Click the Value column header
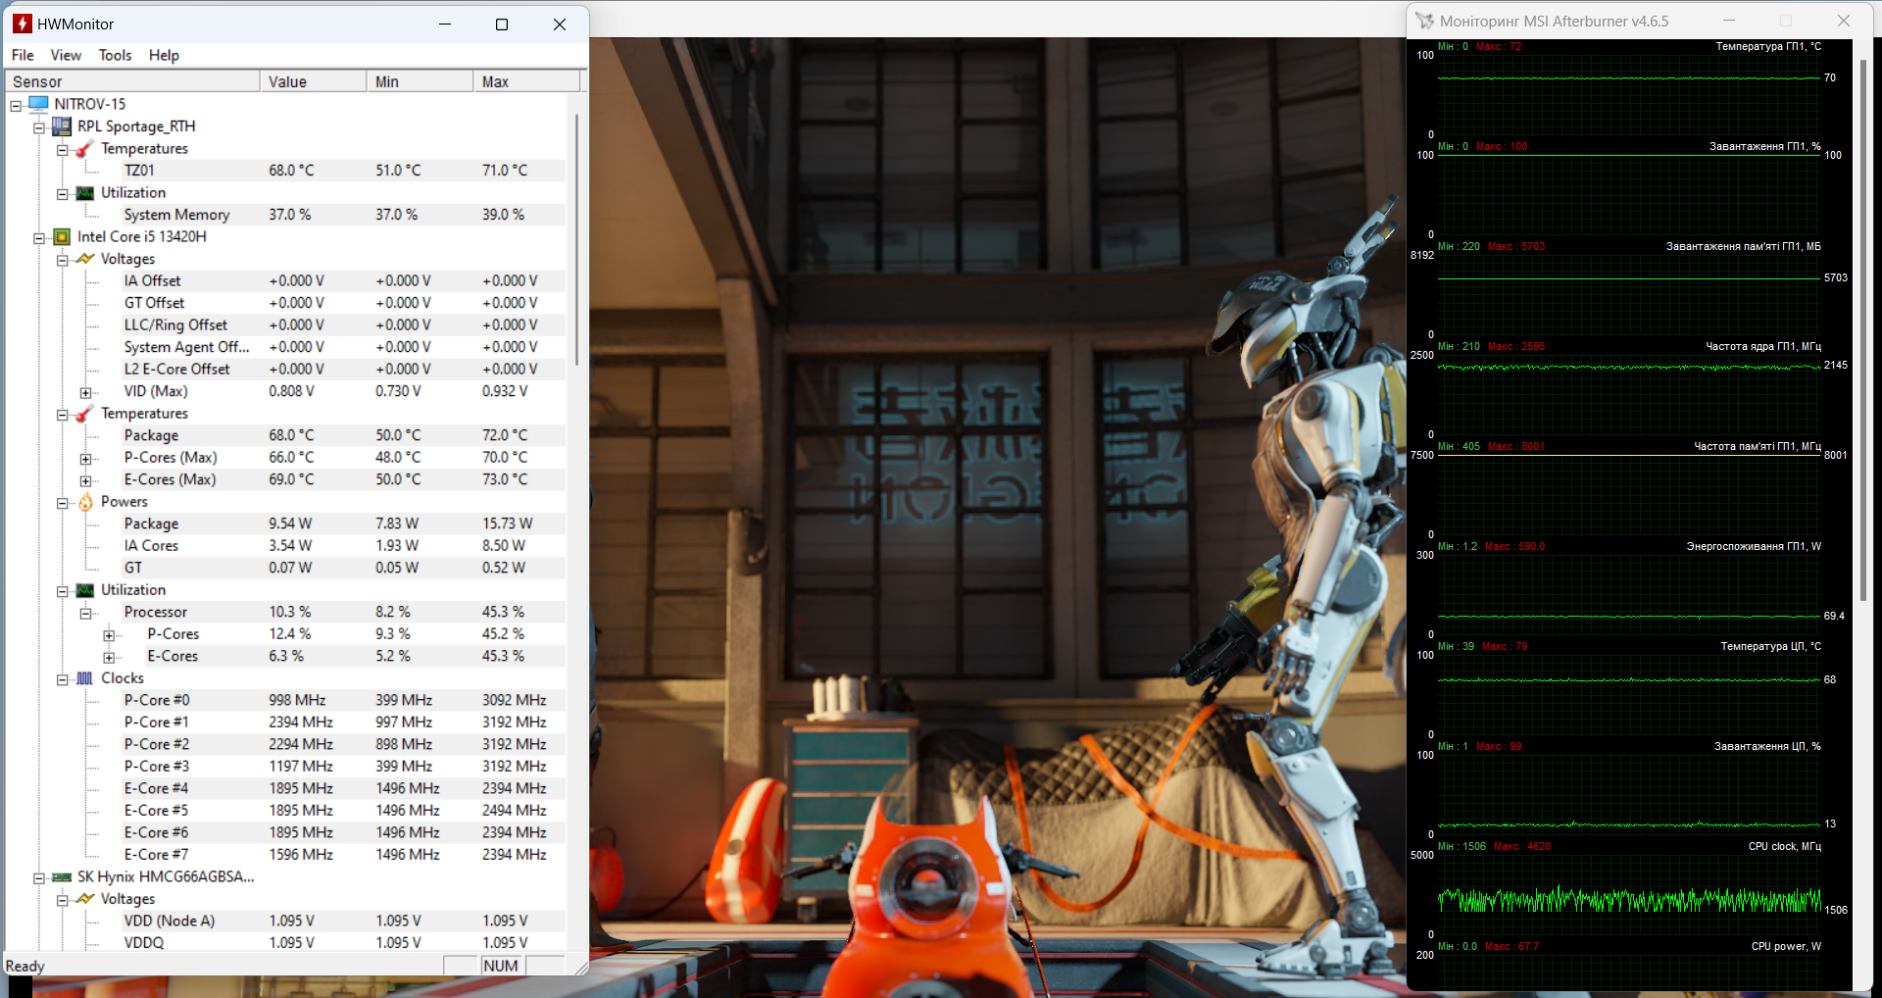This screenshot has width=1882, height=998. [x=313, y=81]
